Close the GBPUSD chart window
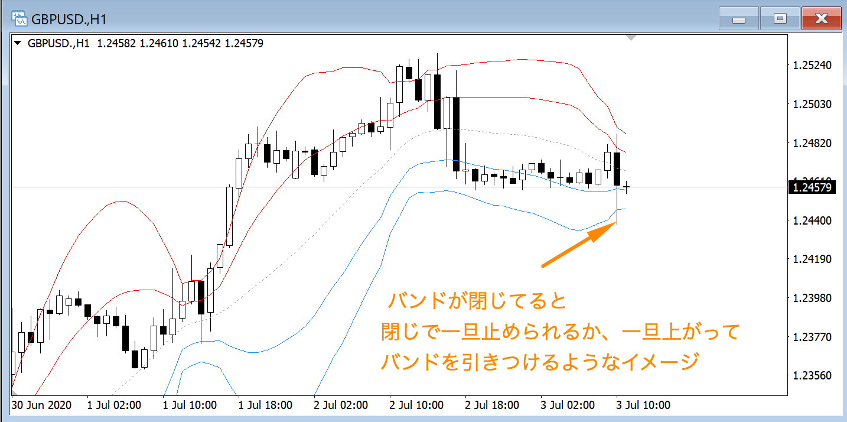The height and width of the screenshot is (422, 847). [x=822, y=19]
